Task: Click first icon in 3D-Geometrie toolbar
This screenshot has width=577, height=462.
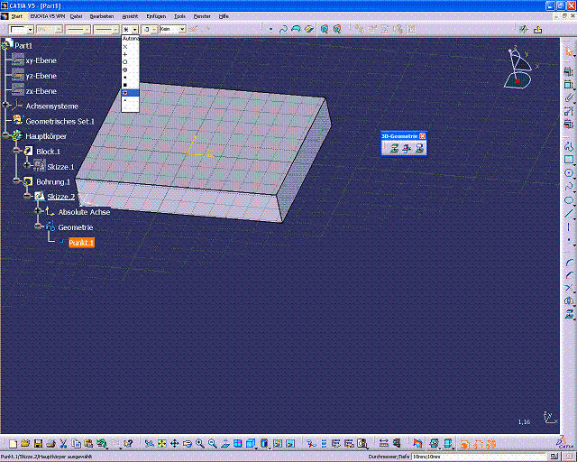Action: tap(394, 148)
